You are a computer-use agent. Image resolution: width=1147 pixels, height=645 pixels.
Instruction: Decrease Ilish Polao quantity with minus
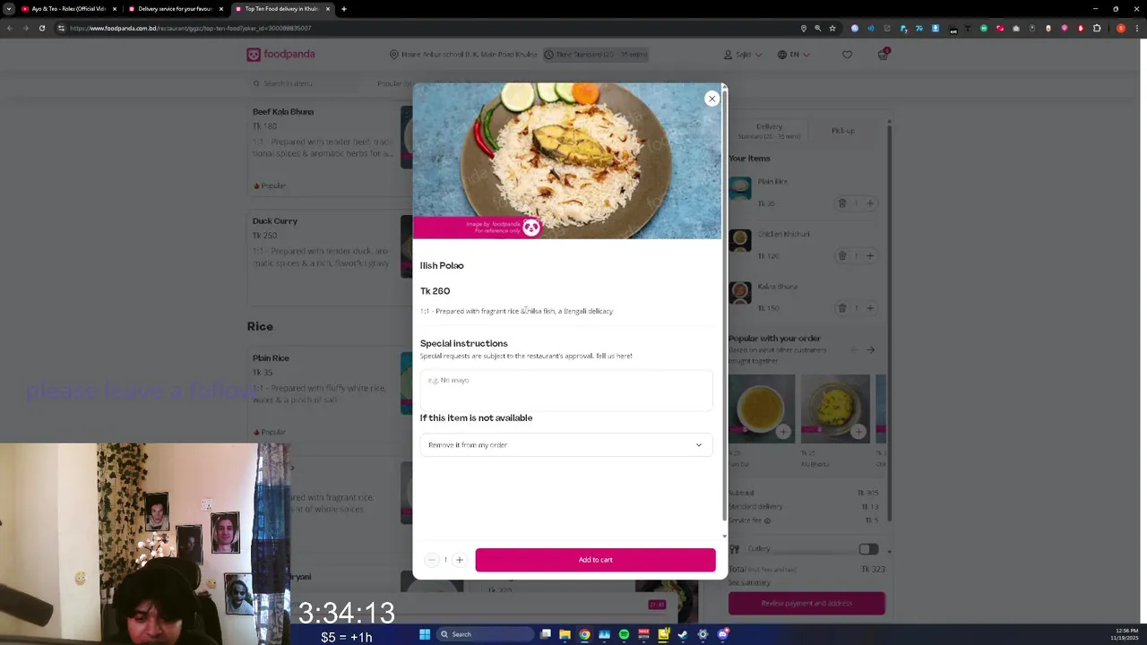(x=431, y=560)
